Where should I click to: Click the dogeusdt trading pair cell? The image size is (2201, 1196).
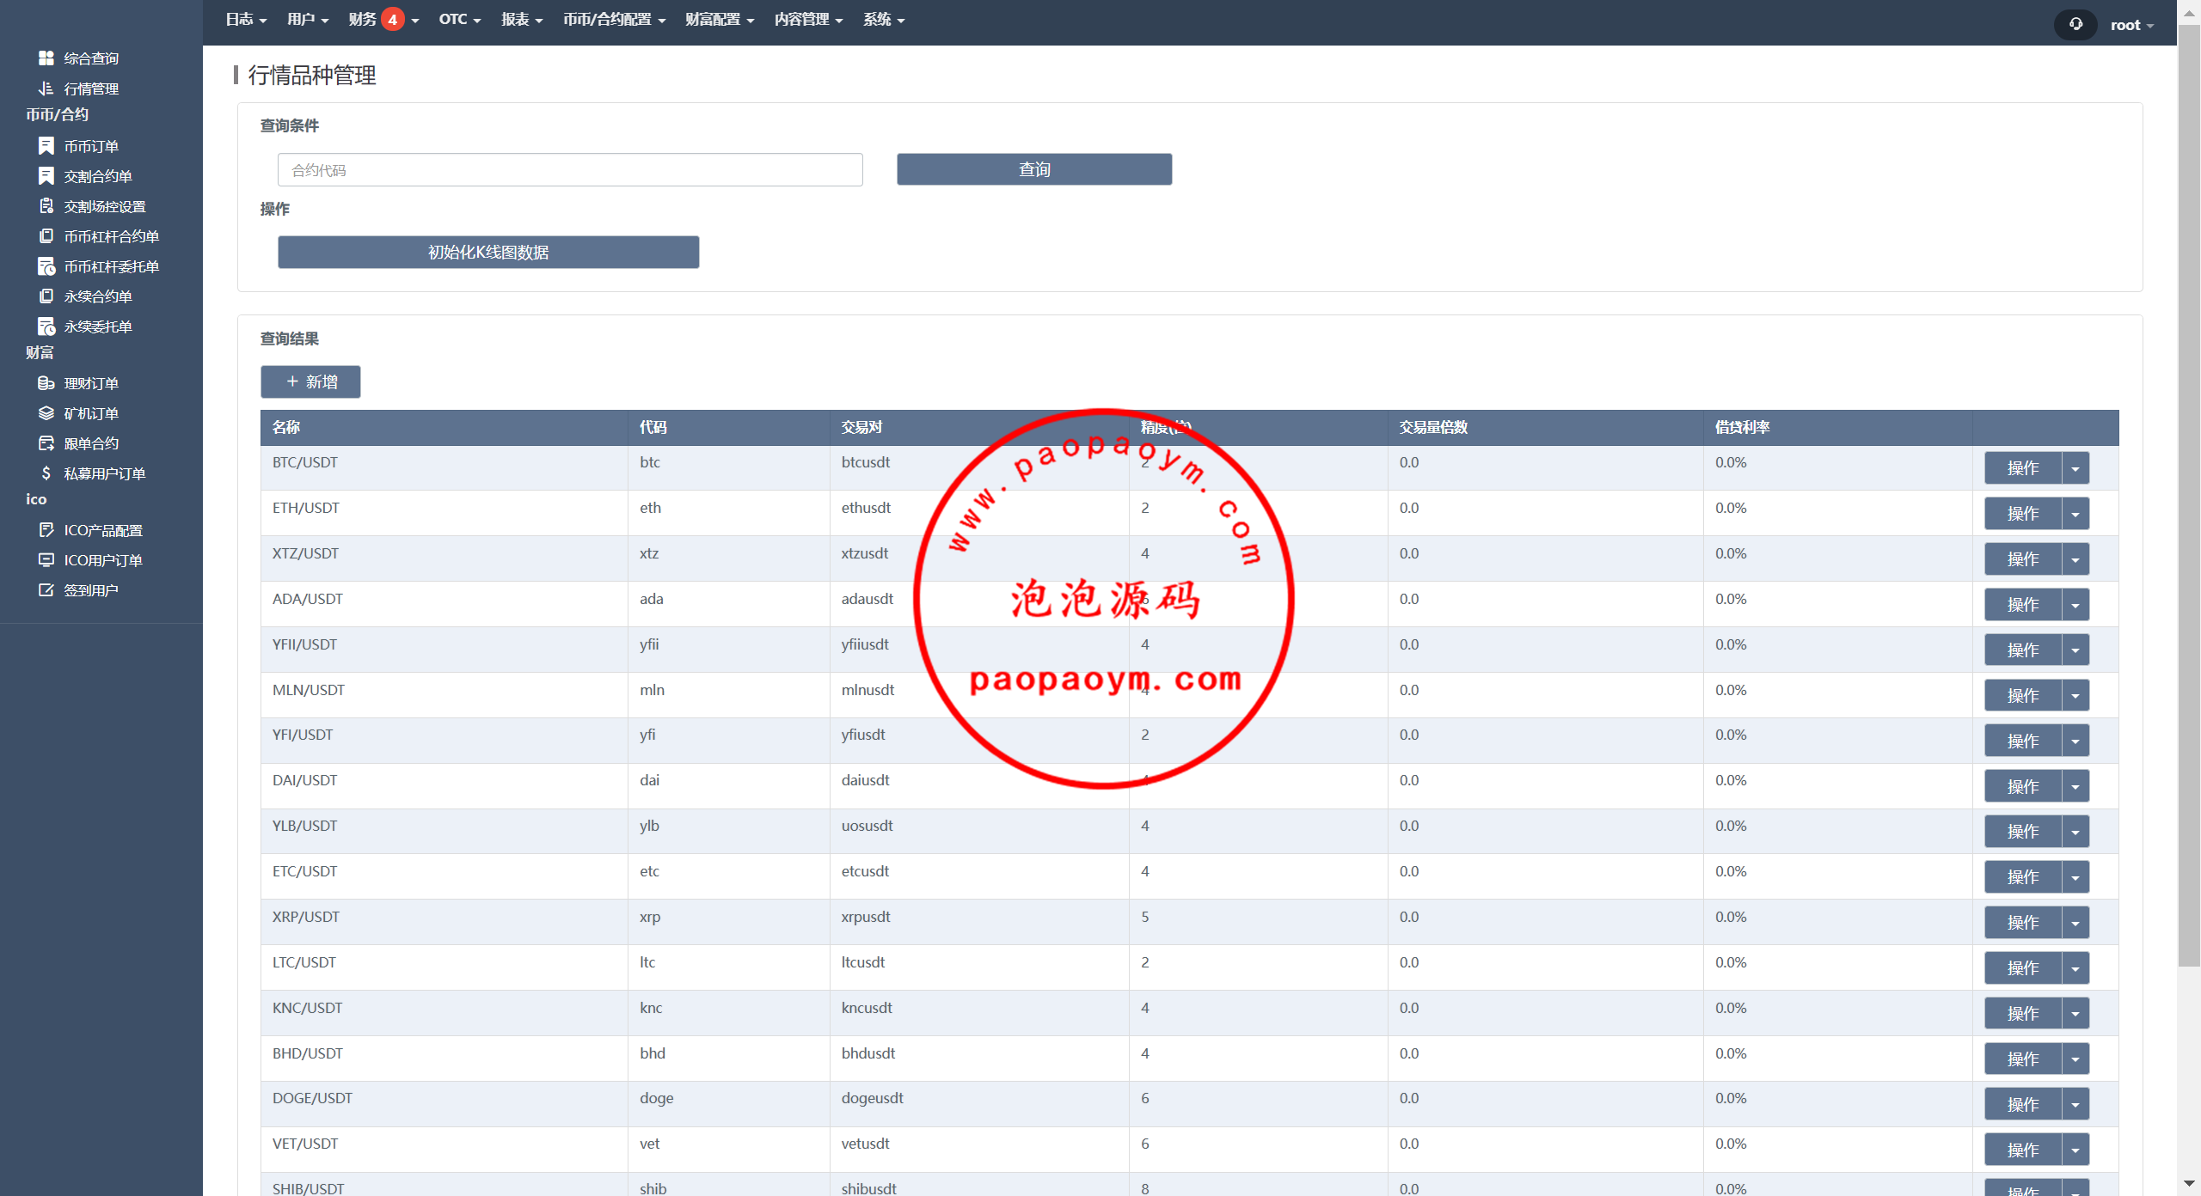tap(979, 1104)
